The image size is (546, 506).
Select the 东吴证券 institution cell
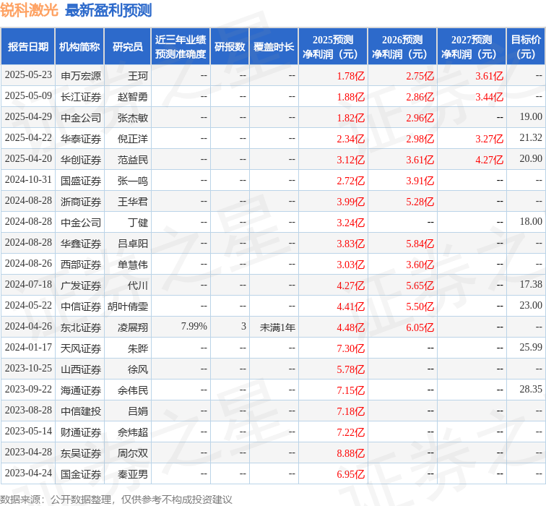coord(81,453)
